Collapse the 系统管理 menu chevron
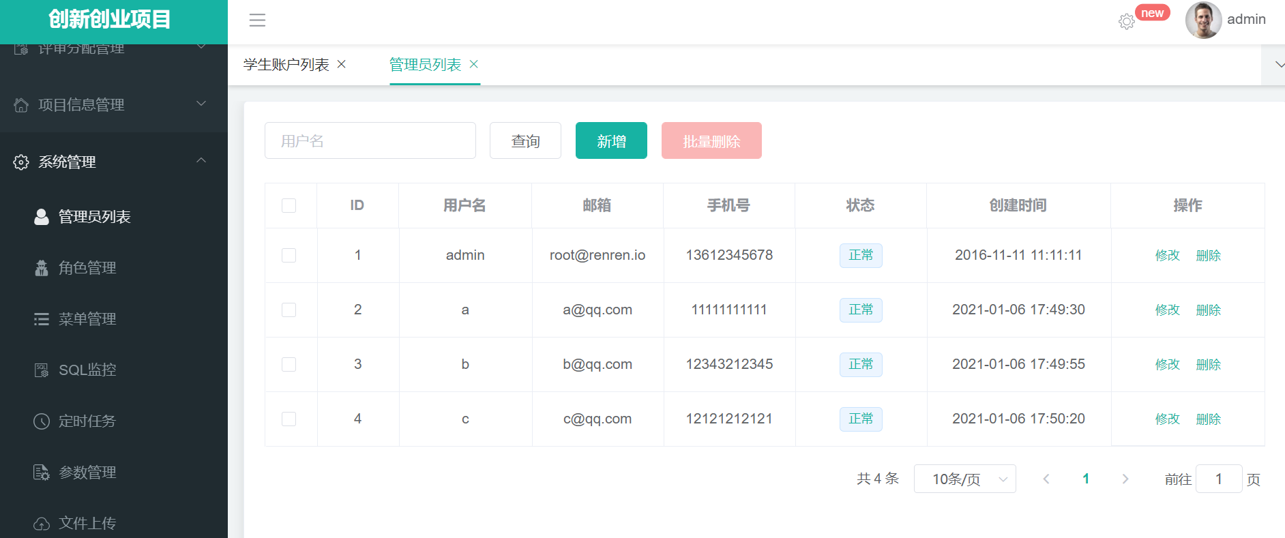Image resolution: width=1285 pixels, height=538 pixels. tap(201, 160)
